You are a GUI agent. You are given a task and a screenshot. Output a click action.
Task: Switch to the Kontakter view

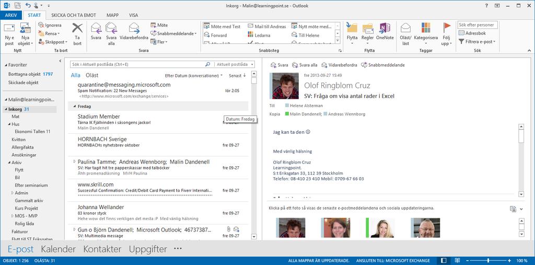click(x=102, y=249)
